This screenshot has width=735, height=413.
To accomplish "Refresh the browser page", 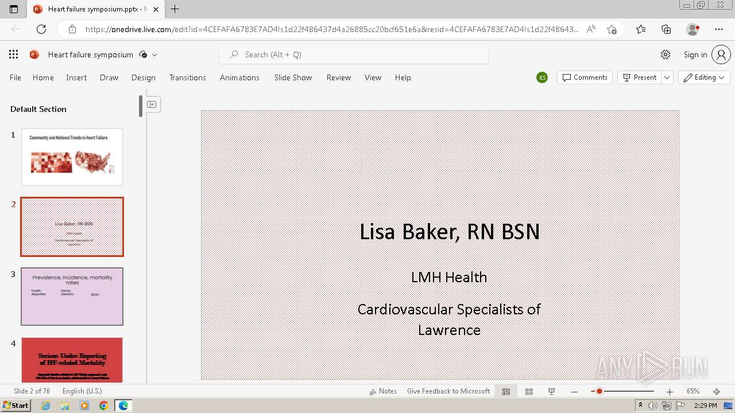I will tap(41, 29).
